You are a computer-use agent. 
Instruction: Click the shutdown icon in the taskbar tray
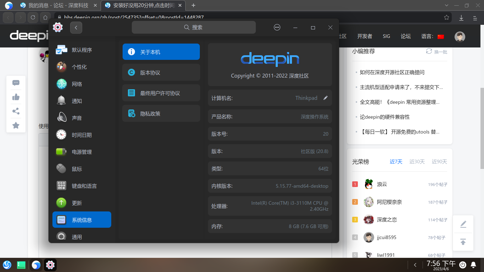pyautogui.click(x=462, y=265)
